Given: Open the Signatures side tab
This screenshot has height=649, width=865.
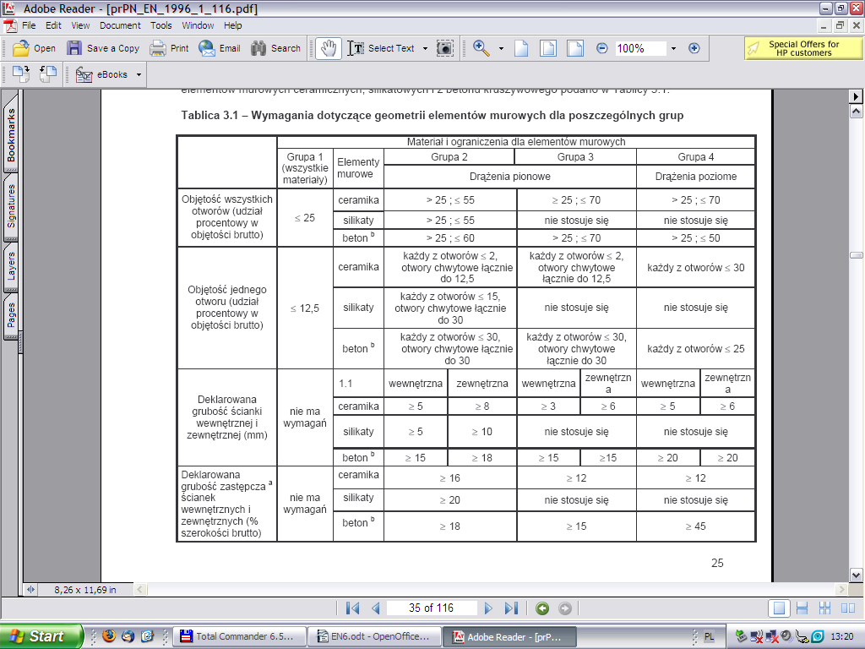Looking at the screenshot, I should tap(11, 206).
